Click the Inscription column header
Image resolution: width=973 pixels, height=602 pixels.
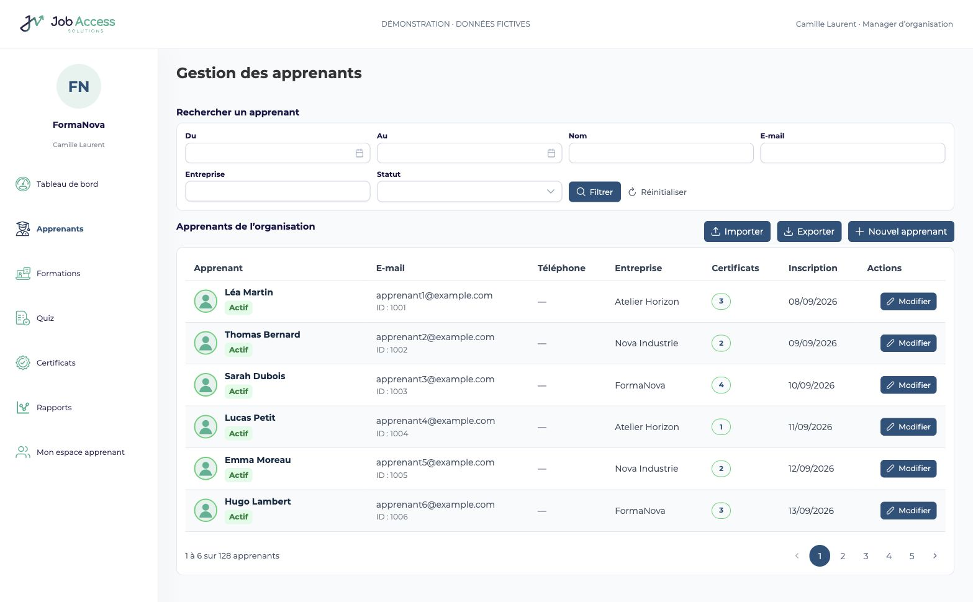tap(813, 268)
